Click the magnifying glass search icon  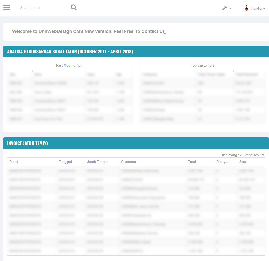(x=74, y=8)
